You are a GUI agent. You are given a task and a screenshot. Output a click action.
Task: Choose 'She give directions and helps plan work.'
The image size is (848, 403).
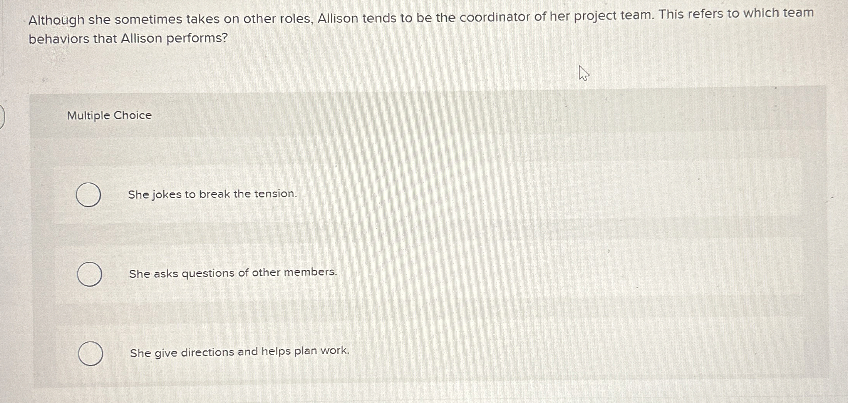239,352
